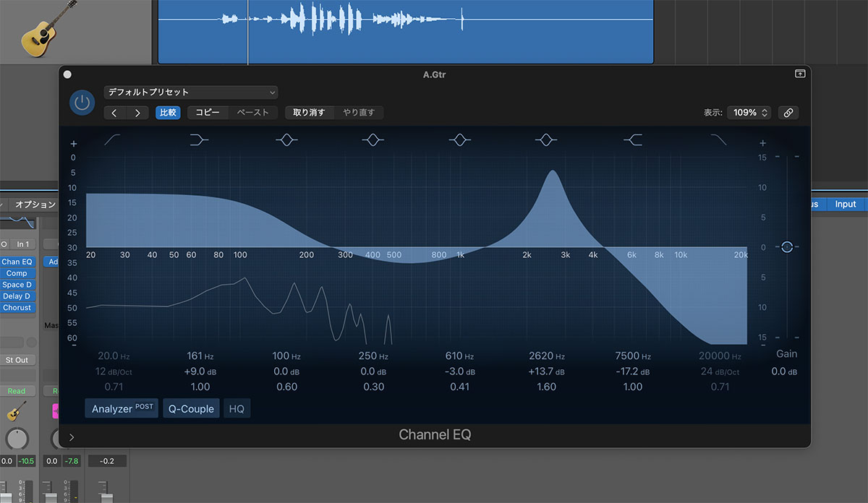The image size is (868, 503).
Task: Click the parametric band icon above 2620 Hz
Action: (x=546, y=140)
